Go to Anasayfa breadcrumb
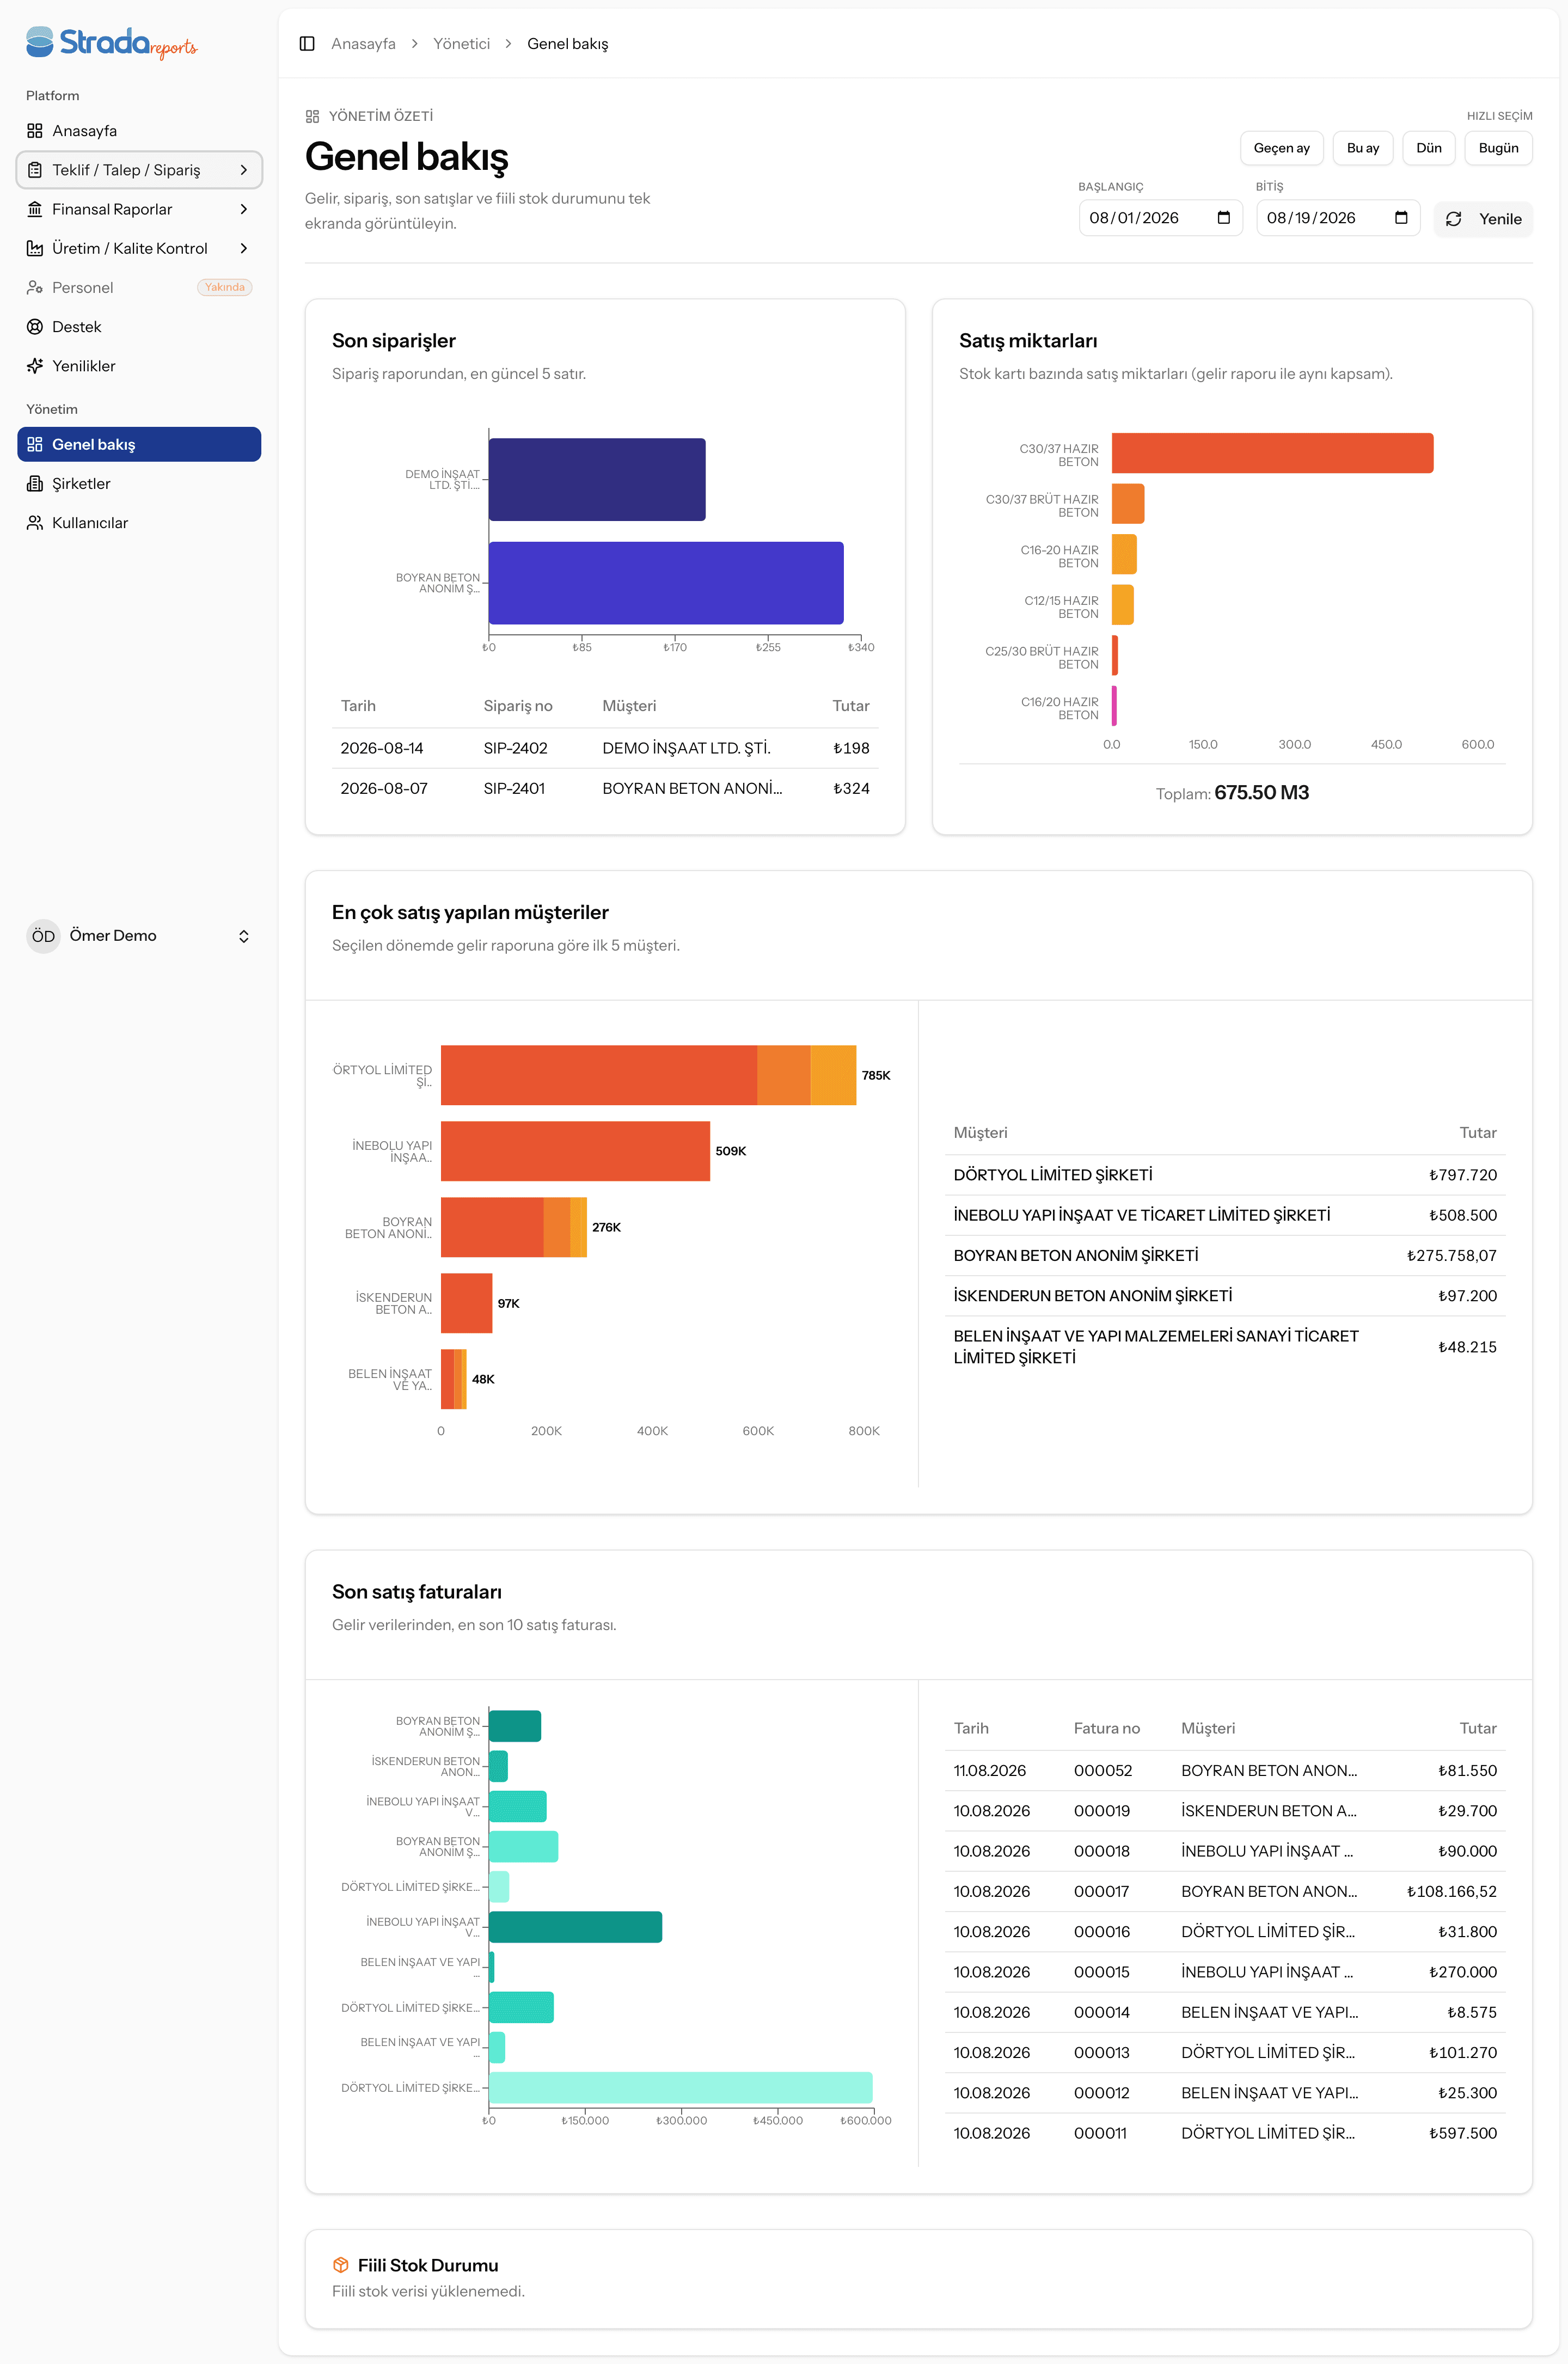The image size is (1568, 2364). tap(363, 44)
